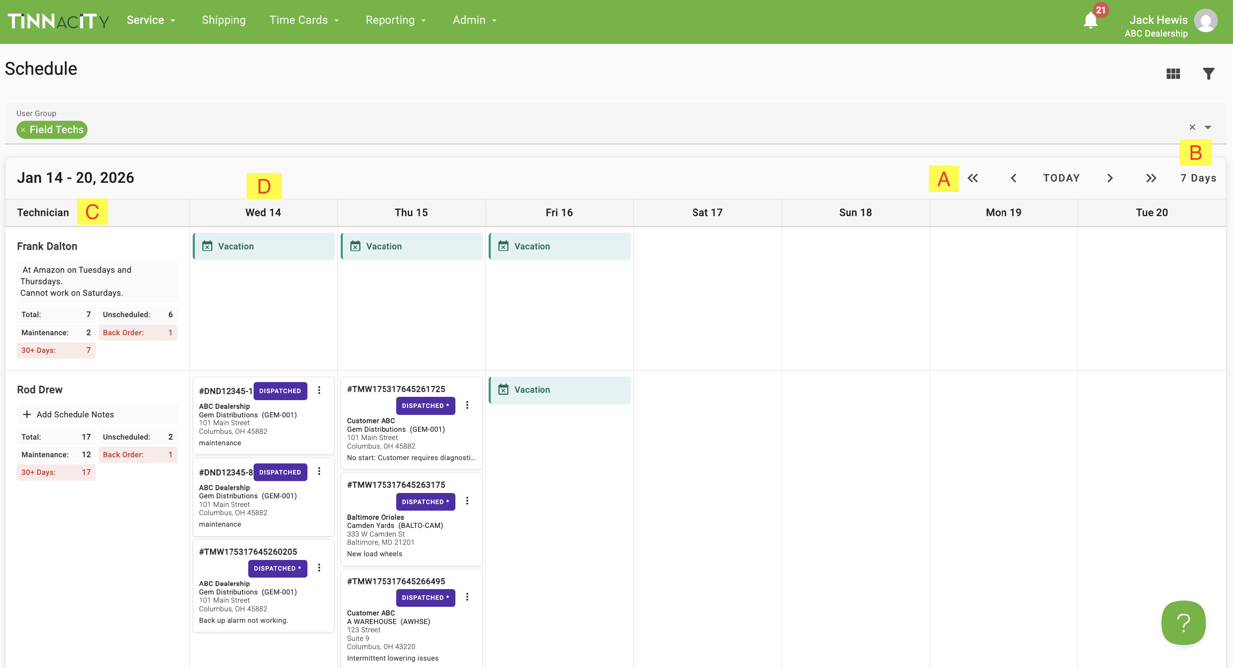Advance one day with right chevron
Image resolution: width=1233 pixels, height=668 pixels.
(x=1110, y=178)
